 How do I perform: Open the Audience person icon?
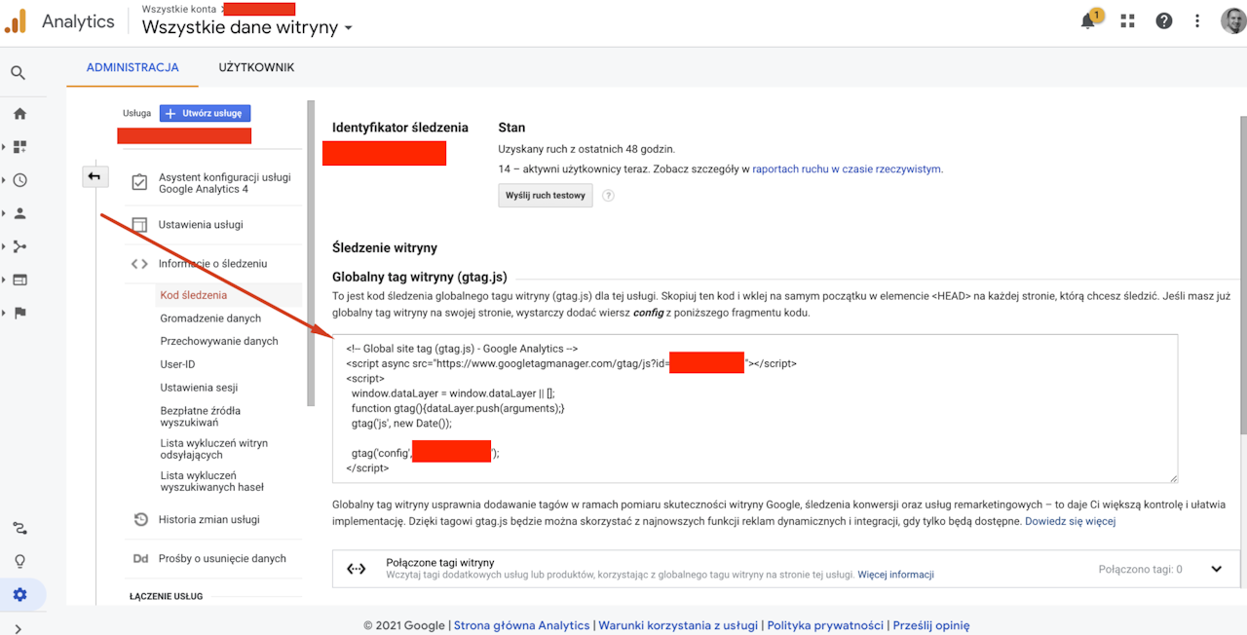19,213
